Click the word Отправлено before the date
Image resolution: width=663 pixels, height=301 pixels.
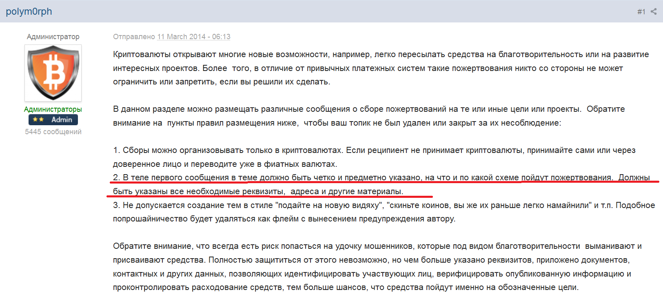pyautogui.click(x=134, y=37)
